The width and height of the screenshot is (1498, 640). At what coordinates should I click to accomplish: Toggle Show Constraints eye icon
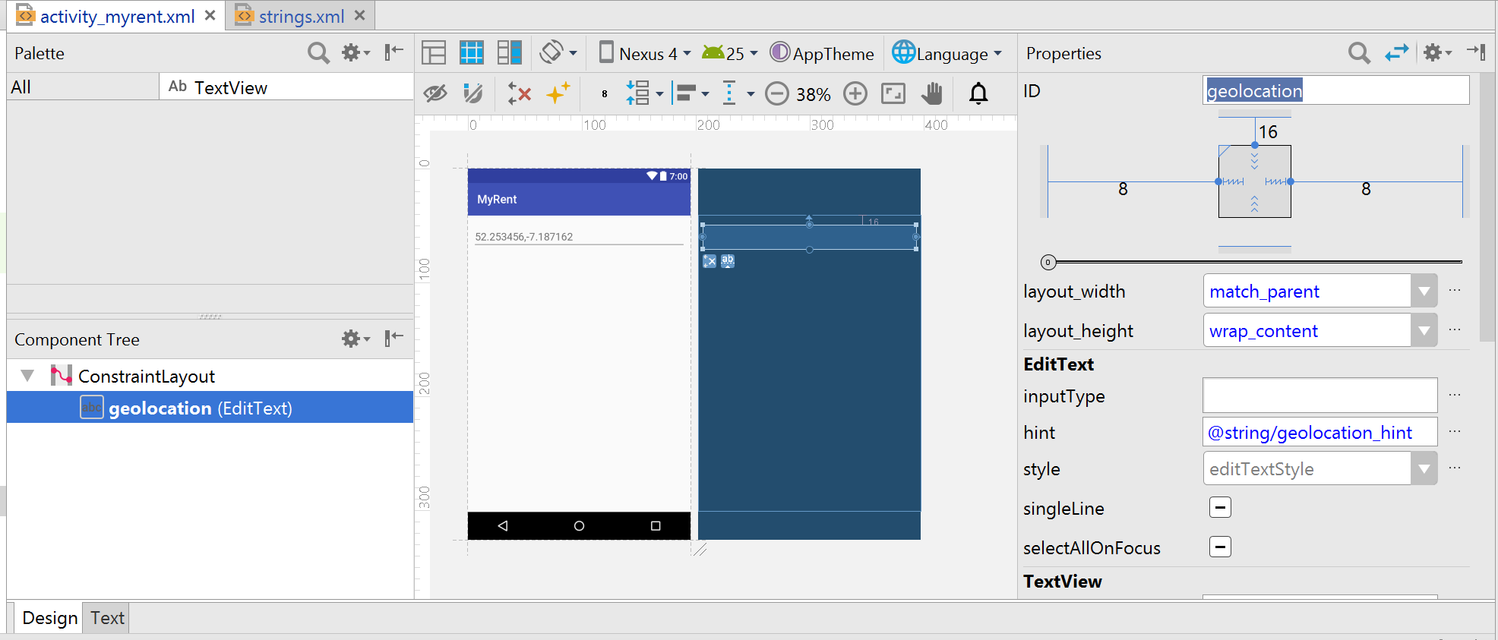(x=435, y=93)
